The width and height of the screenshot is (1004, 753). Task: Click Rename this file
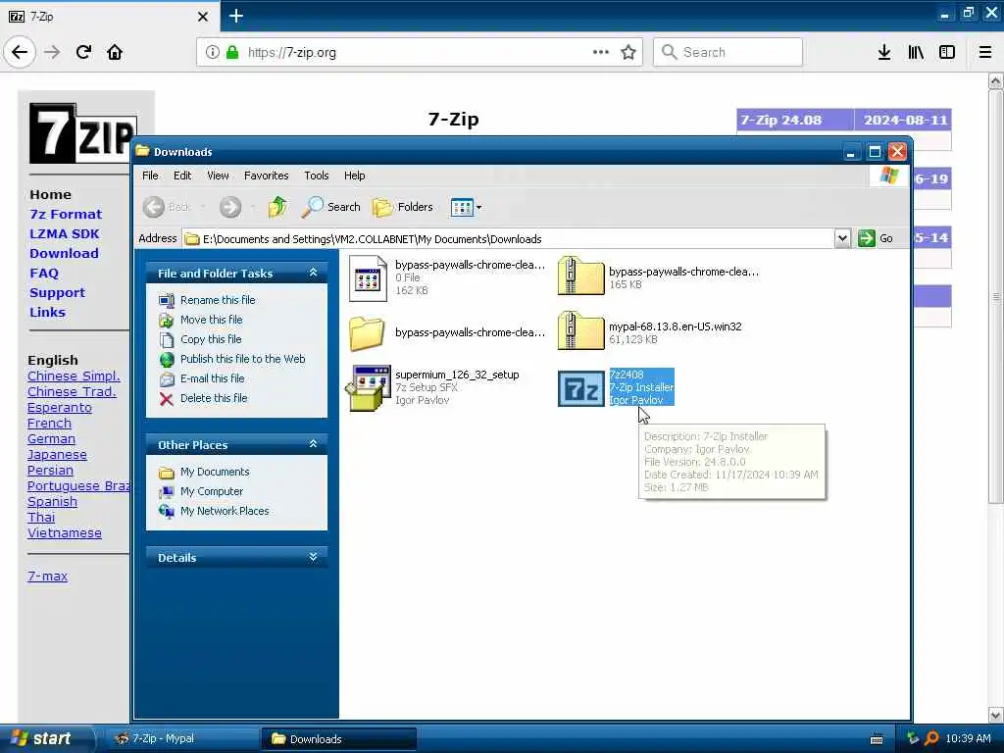coord(218,300)
